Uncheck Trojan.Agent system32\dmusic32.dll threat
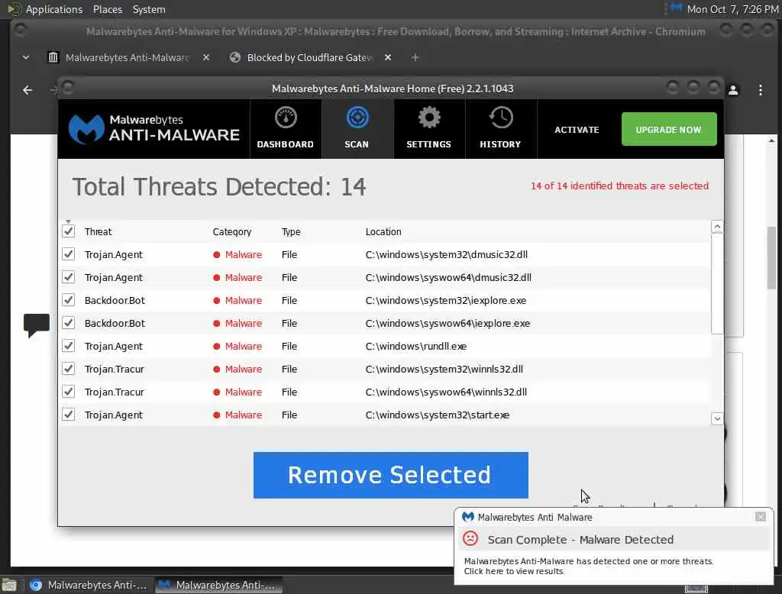 click(x=68, y=254)
